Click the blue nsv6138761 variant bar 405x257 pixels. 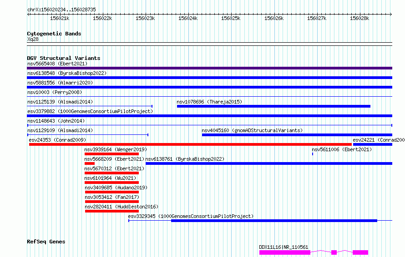tap(269, 163)
